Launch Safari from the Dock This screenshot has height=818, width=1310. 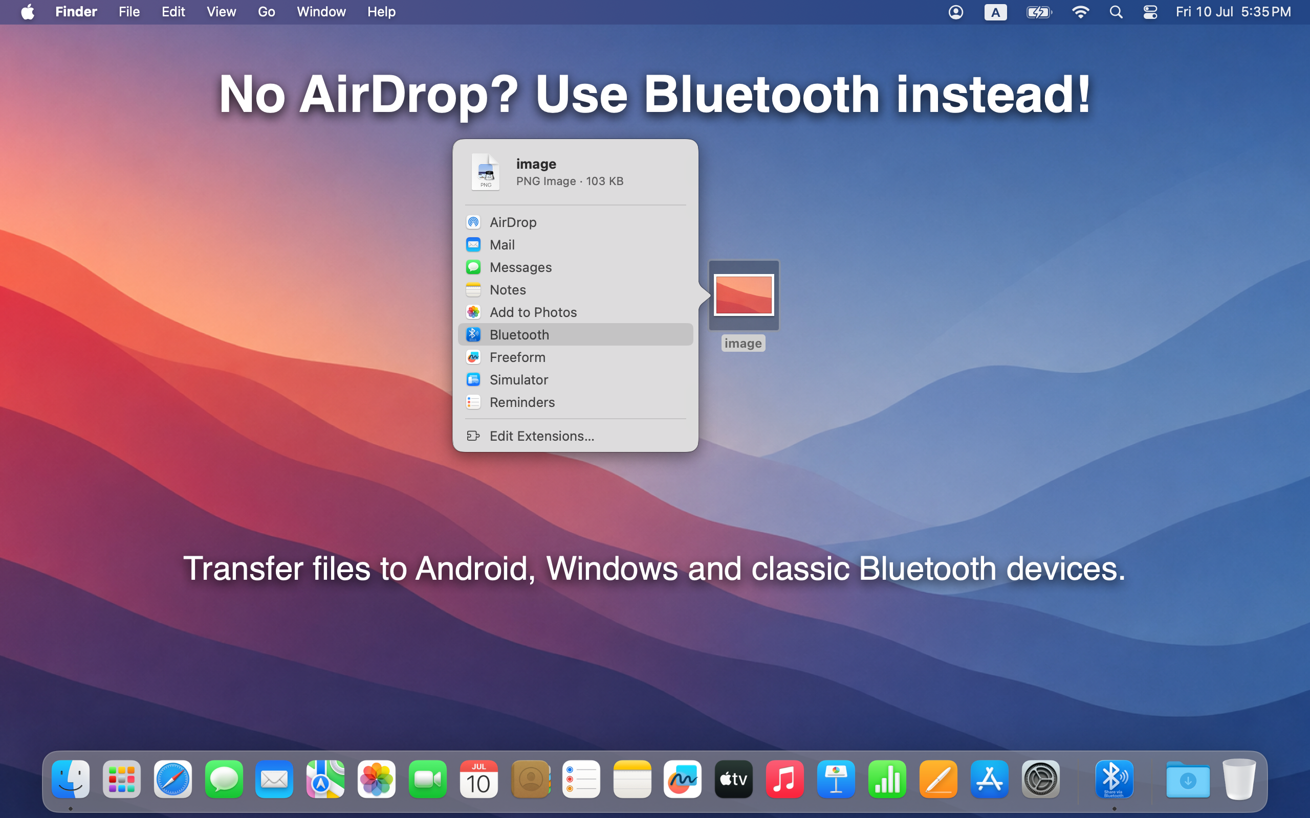click(172, 779)
